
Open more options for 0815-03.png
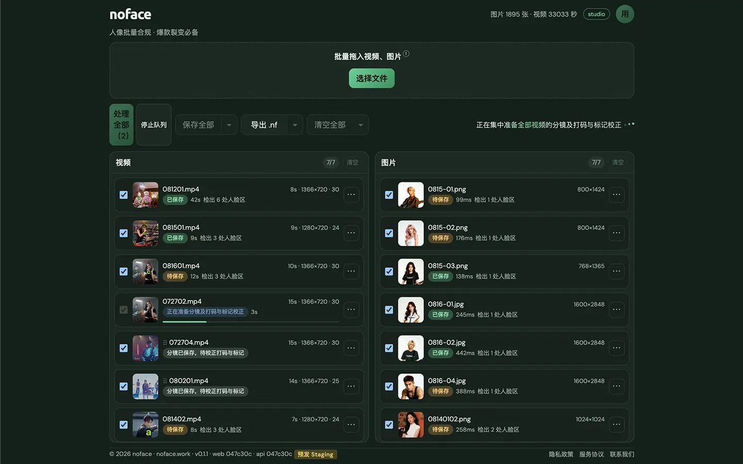[x=617, y=271]
